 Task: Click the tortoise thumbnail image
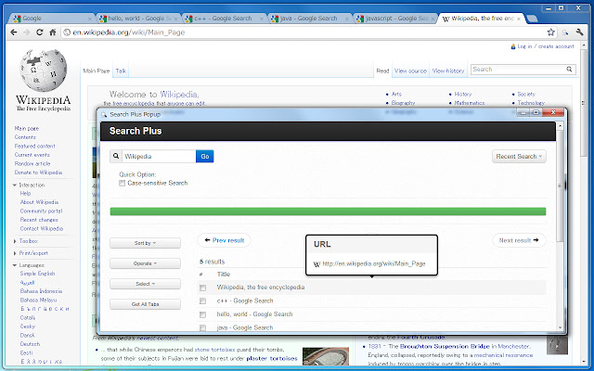click(x=326, y=358)
